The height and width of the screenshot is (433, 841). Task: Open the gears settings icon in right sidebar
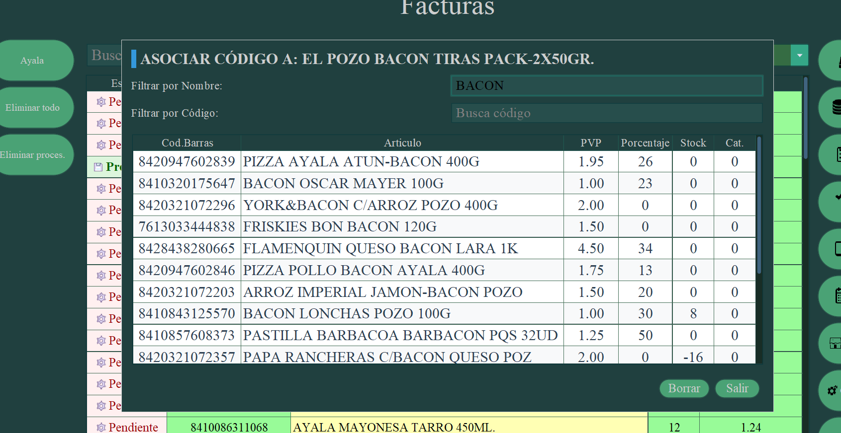pos(832,390)
